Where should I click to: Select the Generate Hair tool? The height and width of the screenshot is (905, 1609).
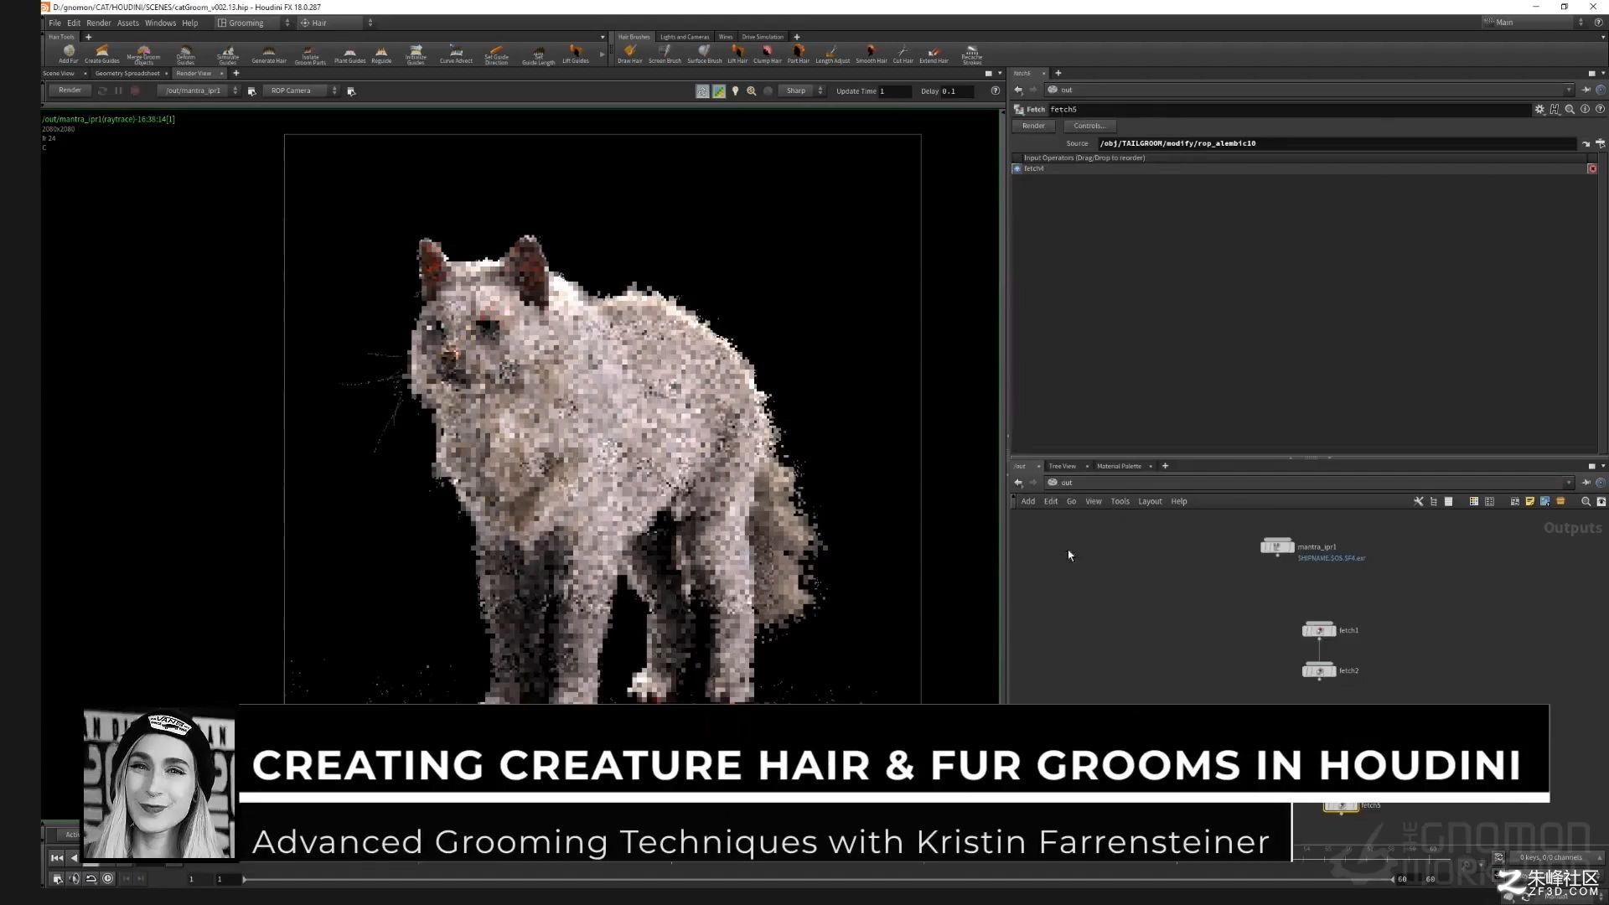click(x=269, y=54)
